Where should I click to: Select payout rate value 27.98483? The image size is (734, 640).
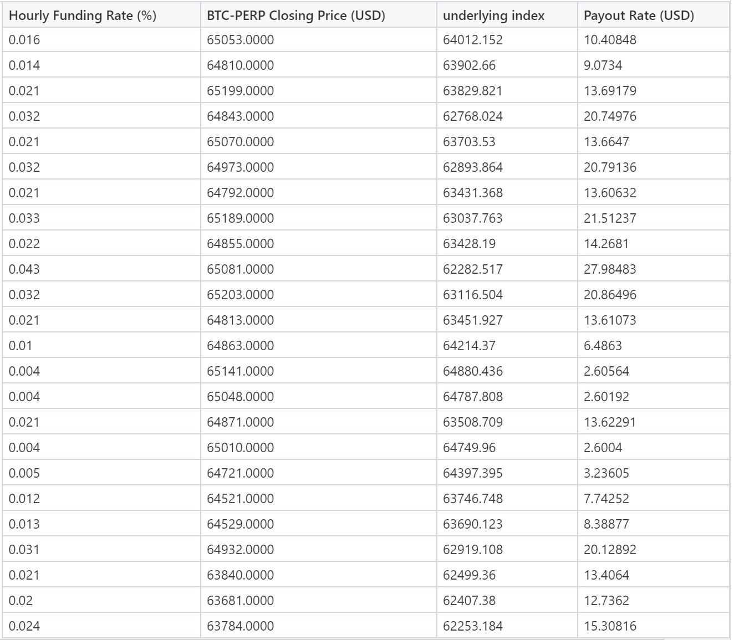610,269
